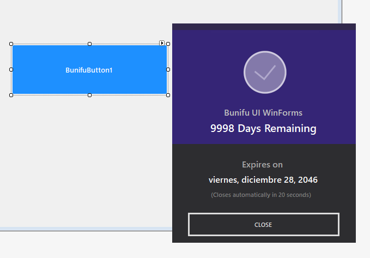This screenshot has width=370, height=258.
Task: Select the BunifuButton1 control on the form
Action: [x=90, y=70]
